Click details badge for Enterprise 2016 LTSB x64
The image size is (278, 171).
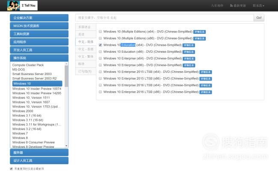pos(206,85)
